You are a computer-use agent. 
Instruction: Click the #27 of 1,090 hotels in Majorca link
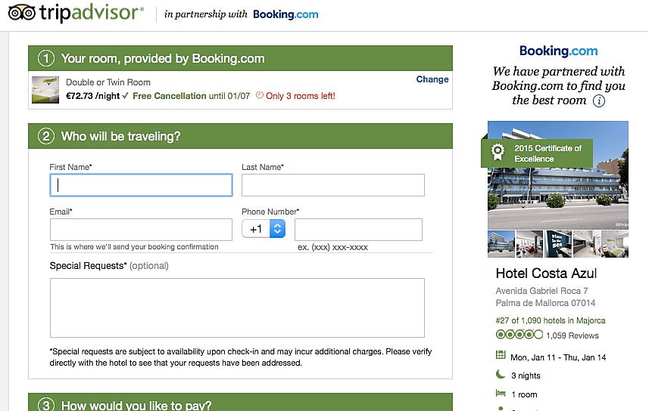[550, 320]
